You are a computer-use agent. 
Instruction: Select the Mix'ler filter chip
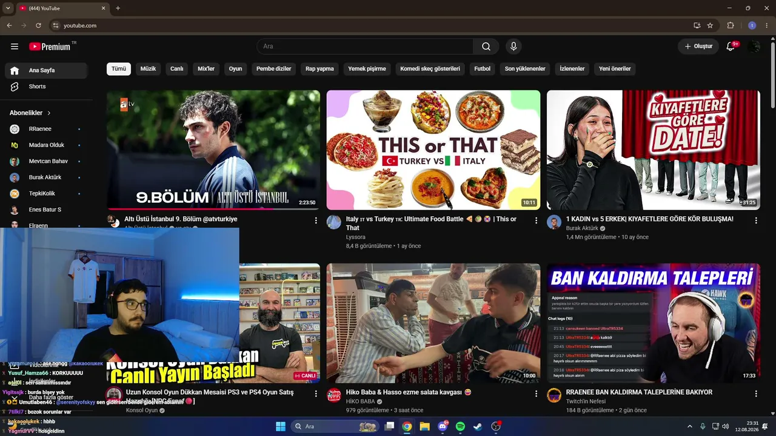coord(206,68)
